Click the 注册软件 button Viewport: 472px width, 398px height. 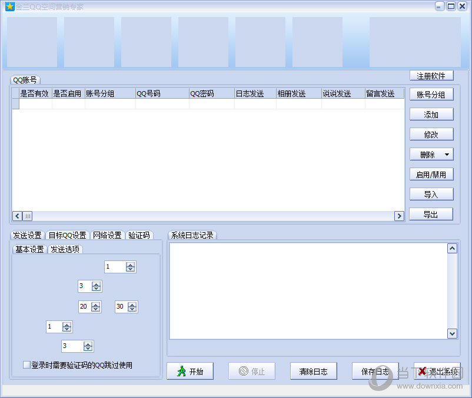pyautogui.click(x=431, y=76)
